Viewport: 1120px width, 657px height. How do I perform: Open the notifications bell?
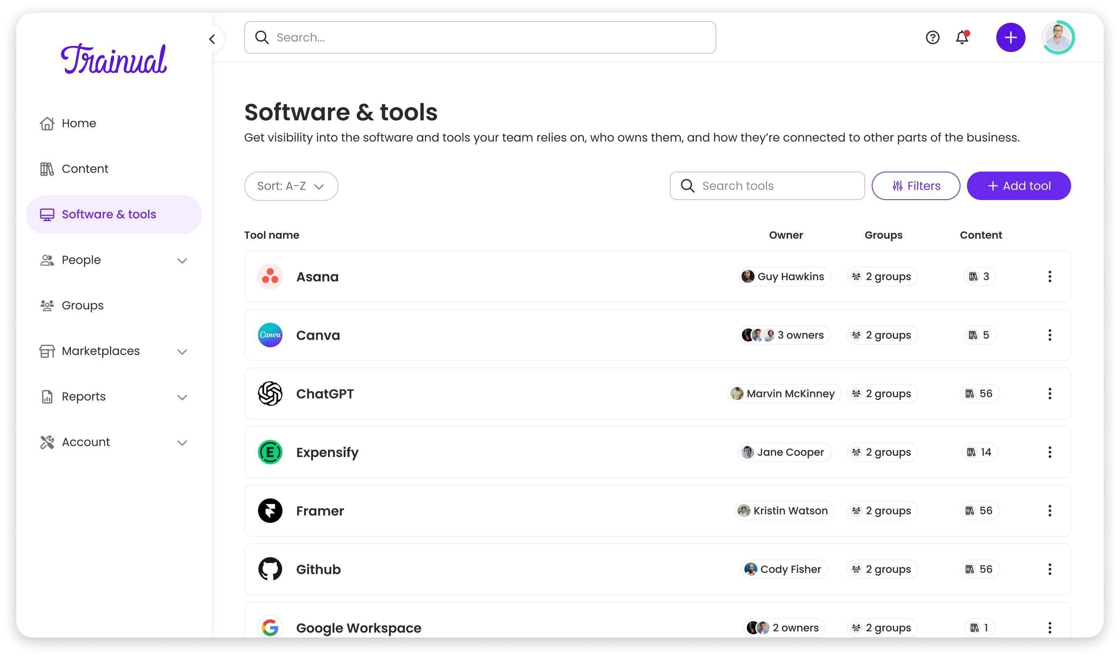(x=962, y=38)
